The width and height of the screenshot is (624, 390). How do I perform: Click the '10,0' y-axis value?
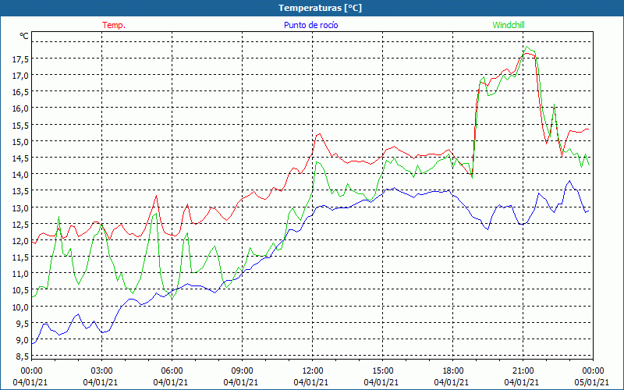pos(21,307)
